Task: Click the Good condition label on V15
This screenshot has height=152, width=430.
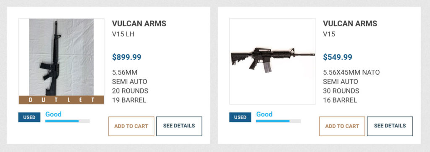Action: click(x=265, y=114)
